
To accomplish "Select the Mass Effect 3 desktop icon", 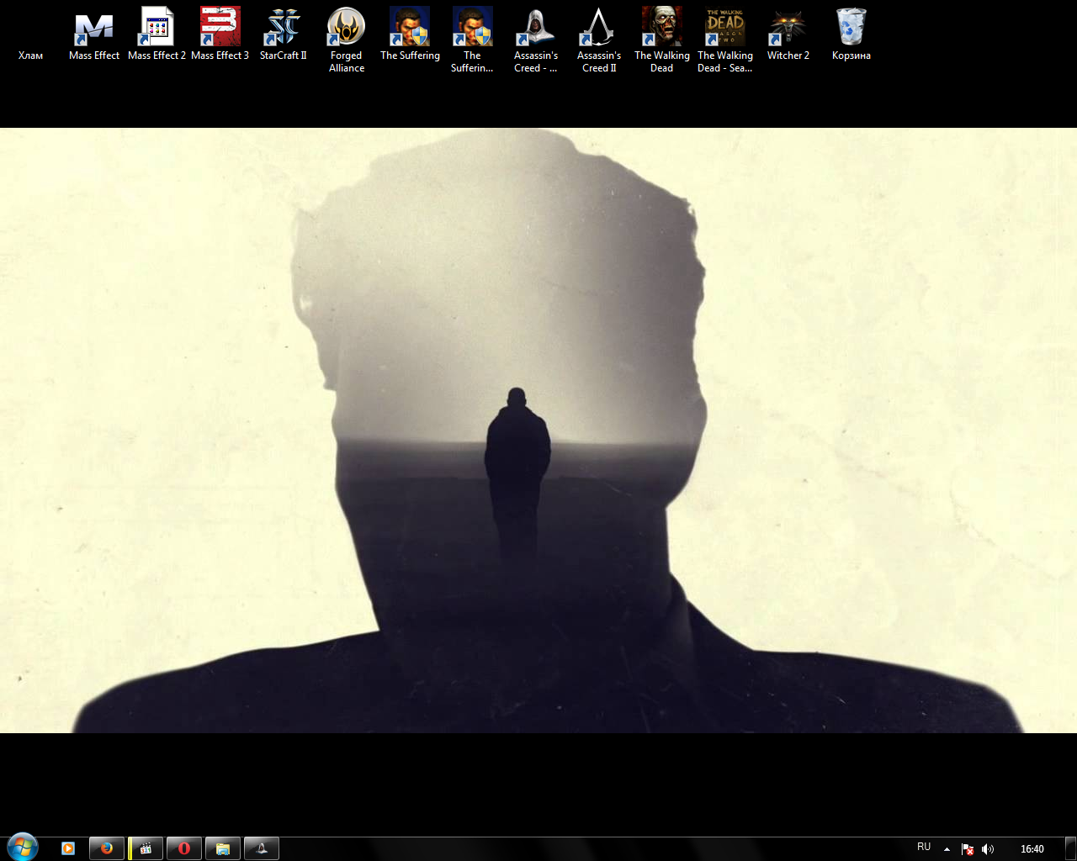I will (x=220, y=29).
